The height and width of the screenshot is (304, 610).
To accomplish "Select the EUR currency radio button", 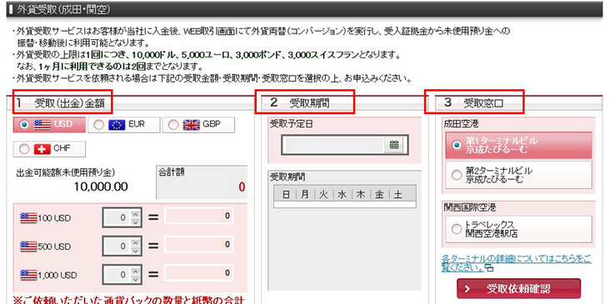I will [99, 124].
